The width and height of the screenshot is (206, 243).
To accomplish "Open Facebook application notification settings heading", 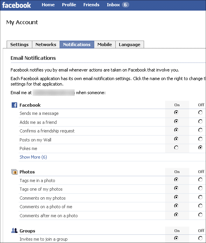I will [x=30, y=105].
